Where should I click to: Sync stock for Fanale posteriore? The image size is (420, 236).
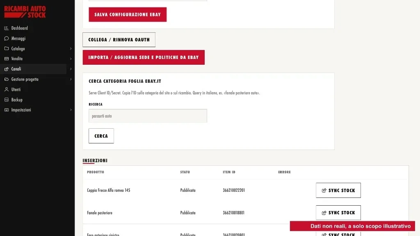338,213
